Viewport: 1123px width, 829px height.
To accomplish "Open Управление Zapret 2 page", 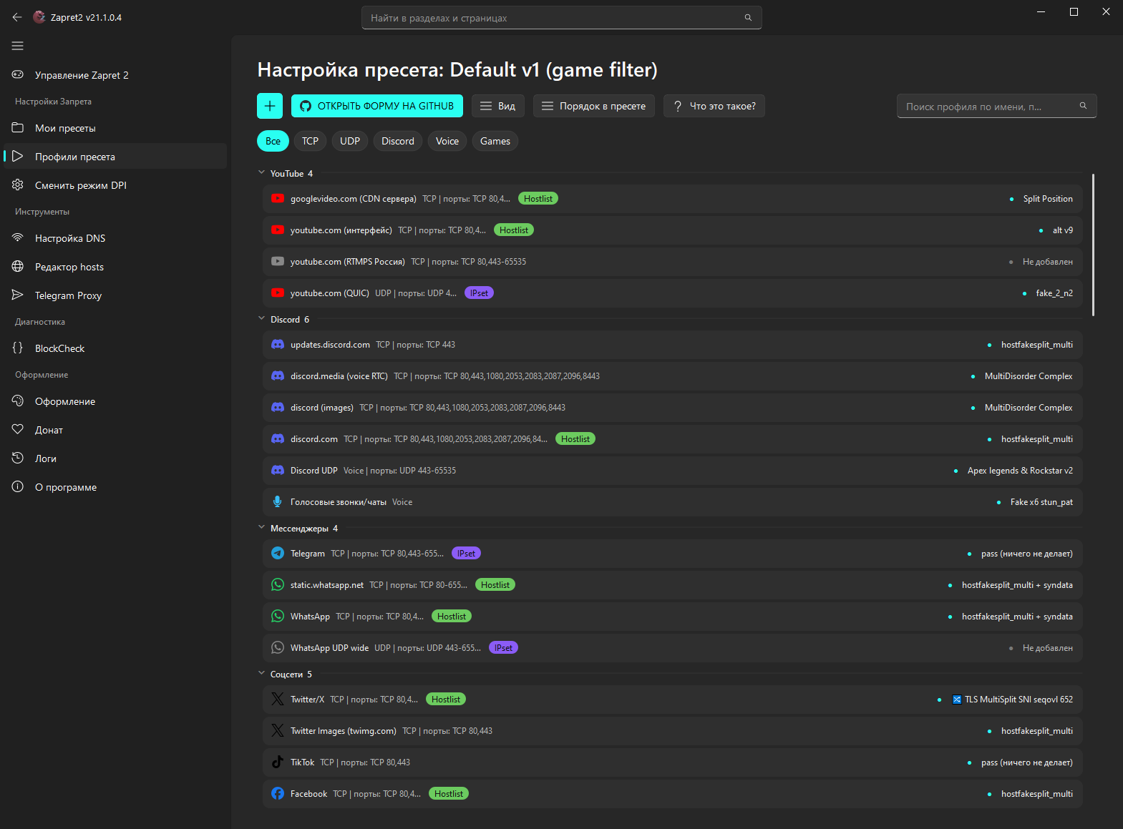I will click(115, 75).
